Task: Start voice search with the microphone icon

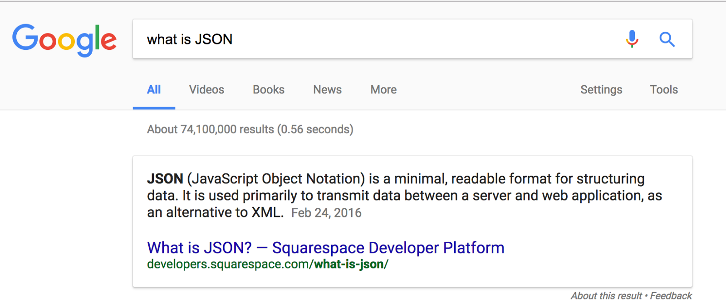Action: [632, 39]
